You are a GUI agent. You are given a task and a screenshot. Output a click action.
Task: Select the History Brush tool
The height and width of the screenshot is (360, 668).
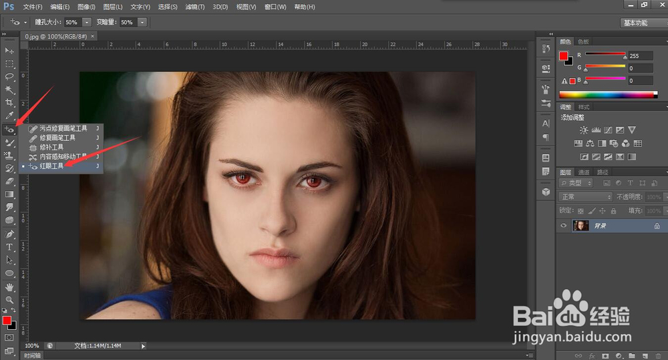(9, 168)
